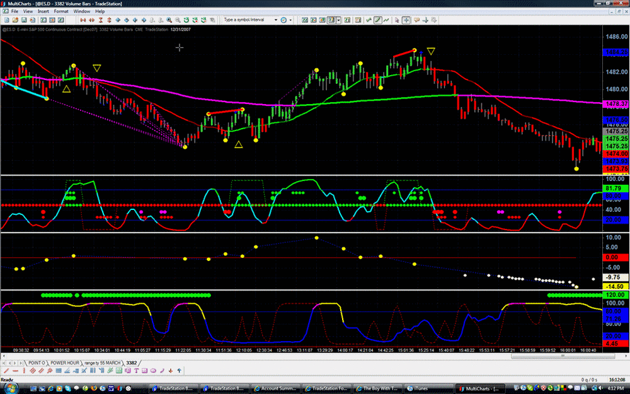Click the first-tab navigation arrow
The width and height of the screenshot is (630, 394).
[4, 362]
